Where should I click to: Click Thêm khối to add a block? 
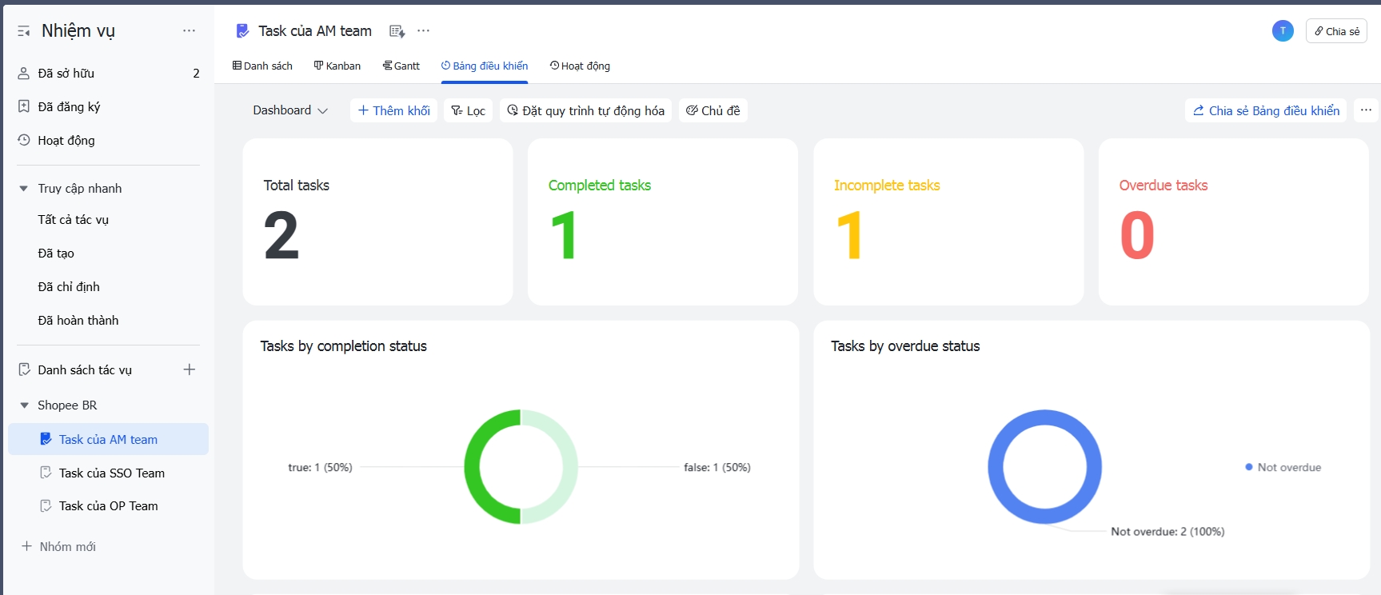[x=394, y=110]
